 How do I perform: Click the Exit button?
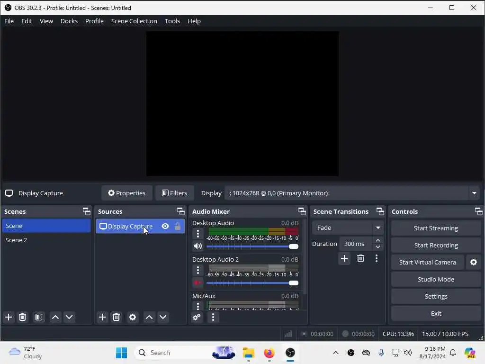coord(436,313)
